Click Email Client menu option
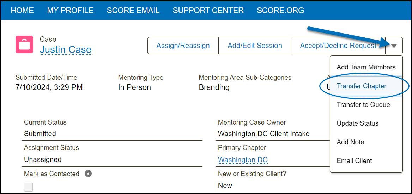The image size is (412, 194). point(354,160)
